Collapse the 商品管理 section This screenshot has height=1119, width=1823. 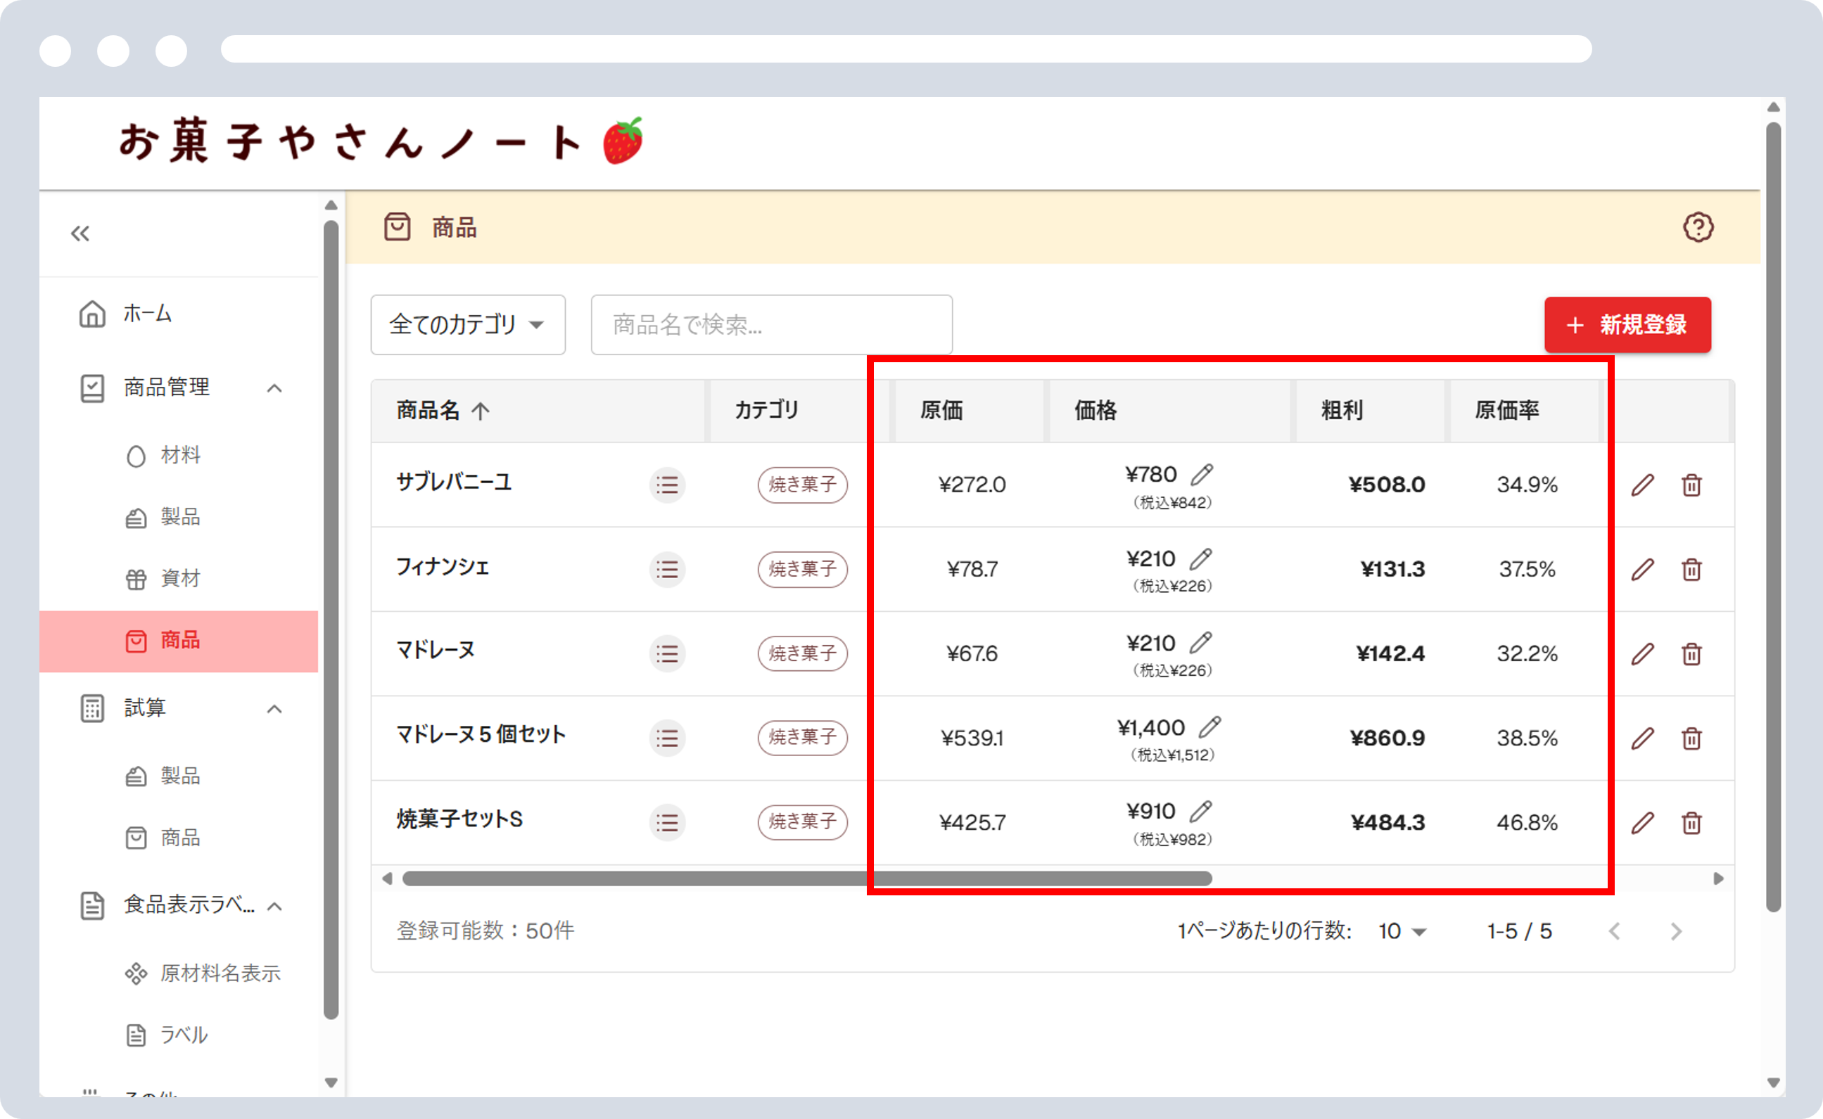[275, 388]
